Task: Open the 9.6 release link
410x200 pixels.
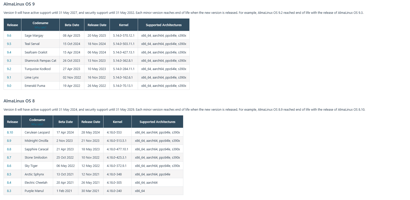Action: pos(9,36)
